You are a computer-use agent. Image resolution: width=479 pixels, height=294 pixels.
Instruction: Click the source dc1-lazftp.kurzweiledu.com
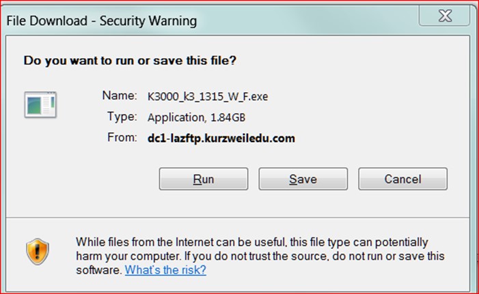221,138
